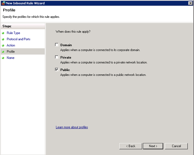Select the Profile step in the sidebar
This screenshot has width=194, height=155.
(11, 52)
